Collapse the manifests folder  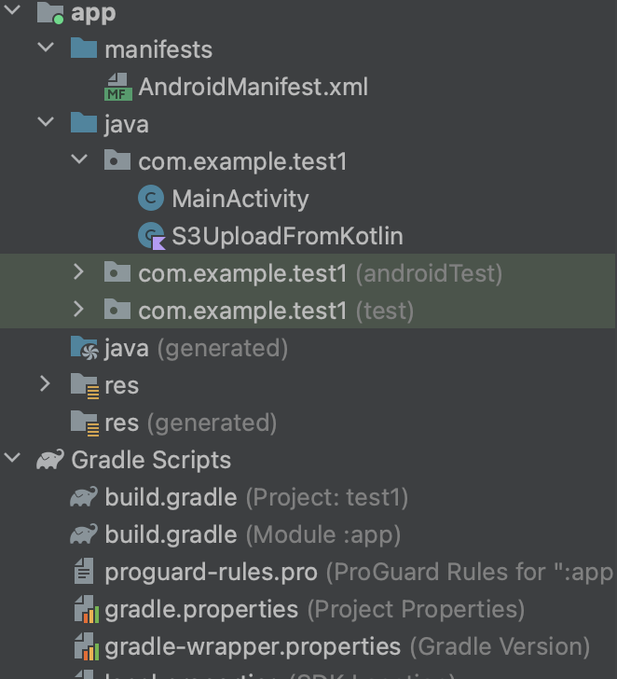46,49
